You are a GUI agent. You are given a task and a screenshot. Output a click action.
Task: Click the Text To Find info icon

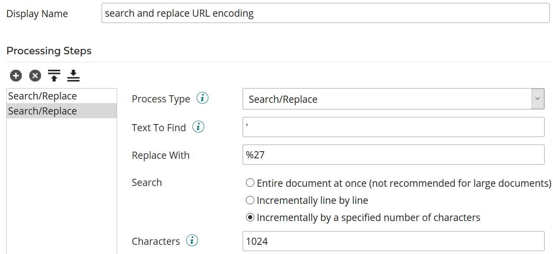pyautogui.click(x=199, y=127)
